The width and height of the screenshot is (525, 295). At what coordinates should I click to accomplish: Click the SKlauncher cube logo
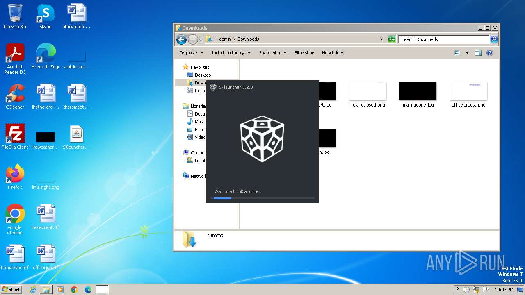(262, 139)
